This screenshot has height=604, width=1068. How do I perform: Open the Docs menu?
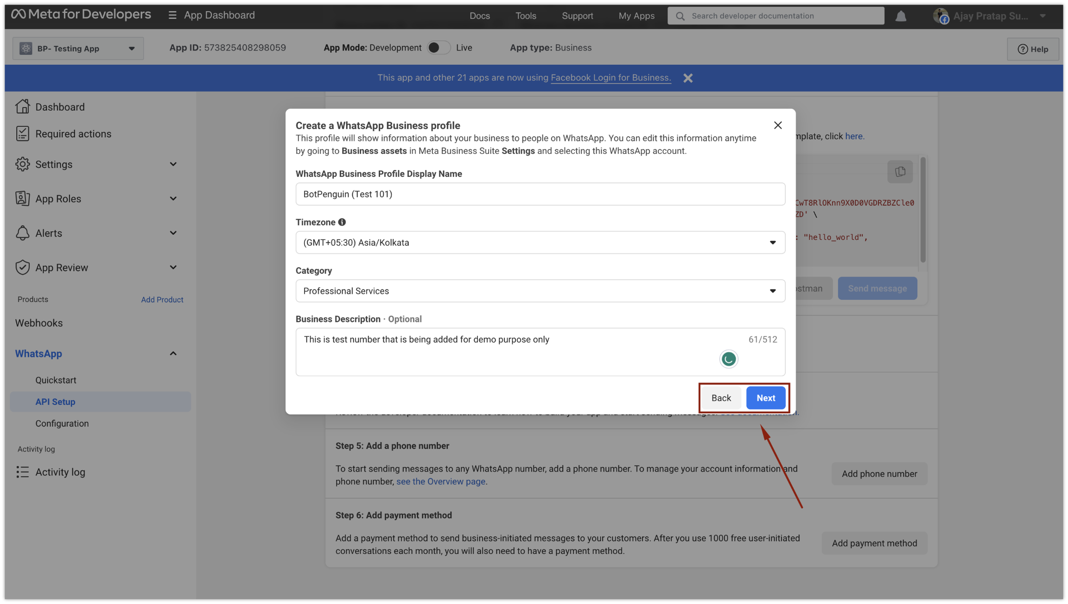479,16
